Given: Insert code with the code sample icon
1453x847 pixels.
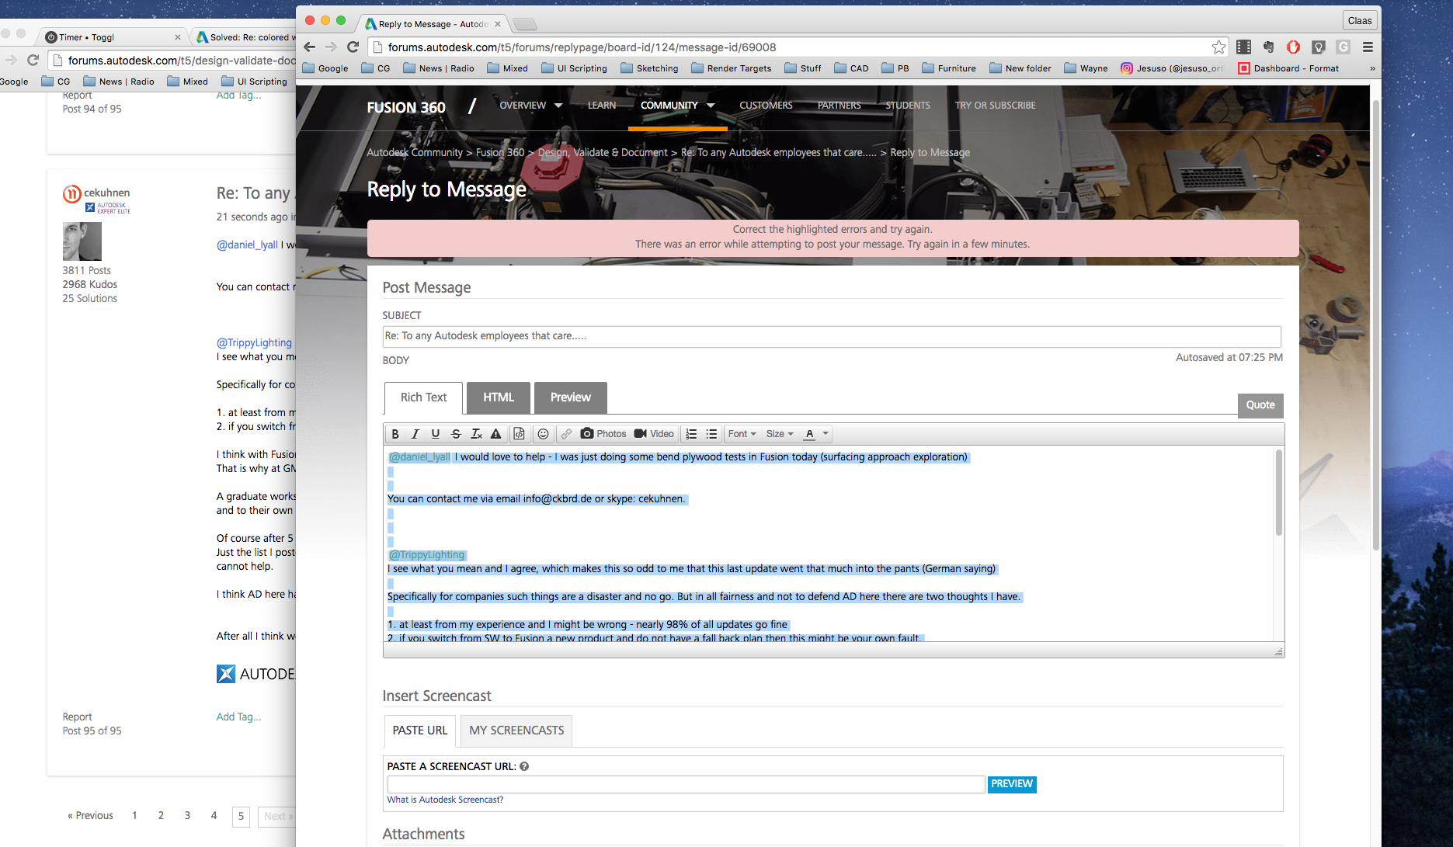Looking at the screenshot, I should pyautogui.click(x=519, y=434).
